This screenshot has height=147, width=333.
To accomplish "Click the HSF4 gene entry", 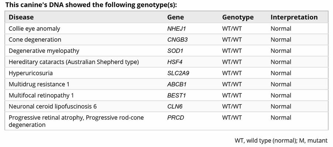I will coord(175,62).
